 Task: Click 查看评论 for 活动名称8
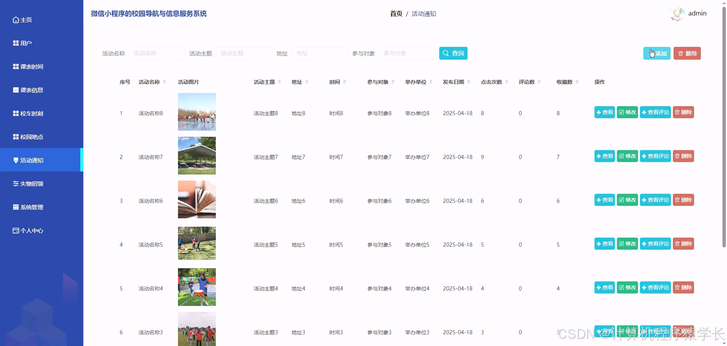[x=655, y=112]
